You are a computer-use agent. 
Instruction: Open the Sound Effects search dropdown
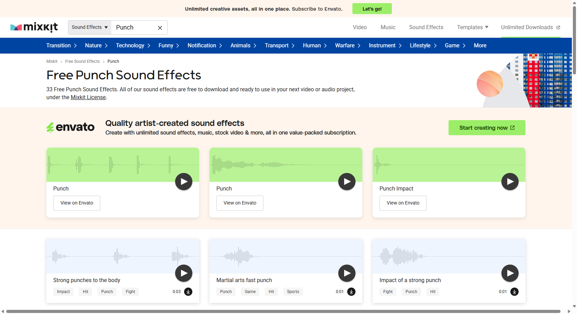[89, 27]
